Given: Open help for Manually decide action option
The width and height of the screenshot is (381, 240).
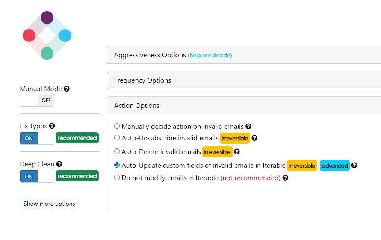Looking at the screenshot, I should pos(248,127).
